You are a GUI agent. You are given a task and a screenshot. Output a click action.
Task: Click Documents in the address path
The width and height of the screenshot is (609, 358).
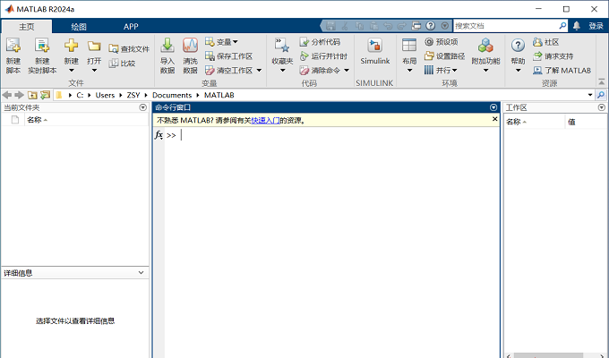pos(172,95)
